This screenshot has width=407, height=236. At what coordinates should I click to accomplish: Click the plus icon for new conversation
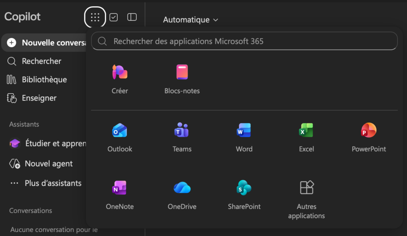point(12,42)
